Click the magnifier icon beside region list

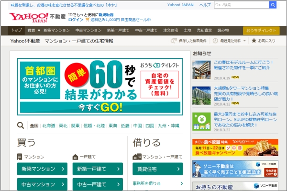(21, 126)
